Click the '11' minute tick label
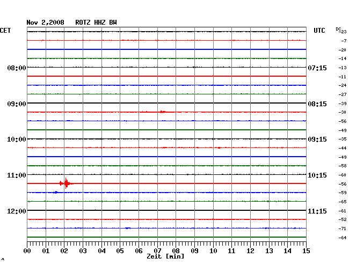This screenshot has height=265, width=349. [231, 251]
